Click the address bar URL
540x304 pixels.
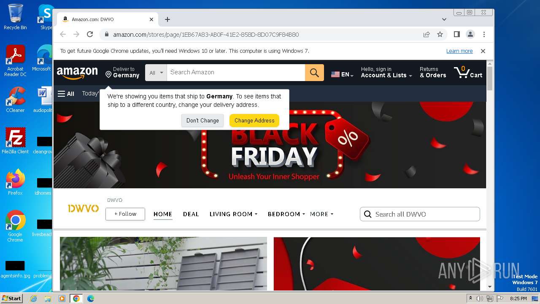(x=206, y=35)
